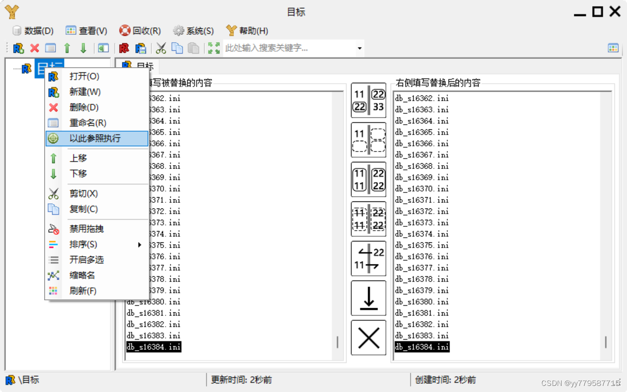This screenshot has width=627, height=392.
Task: Click db_s16377.ini in the right list
Action: coord(422,268)
